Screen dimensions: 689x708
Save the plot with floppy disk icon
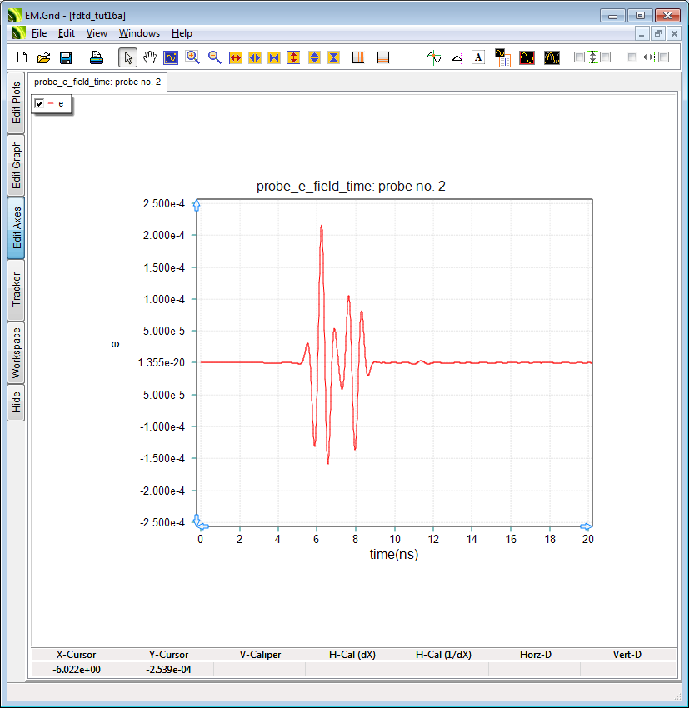click(66, 57)
